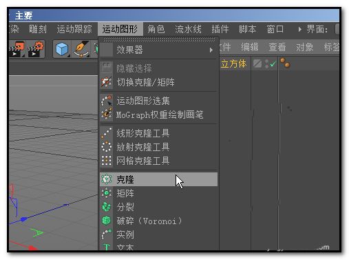Toggle 立方体 visibility dots
The image size is (349, 260).
tap(266, 63)
